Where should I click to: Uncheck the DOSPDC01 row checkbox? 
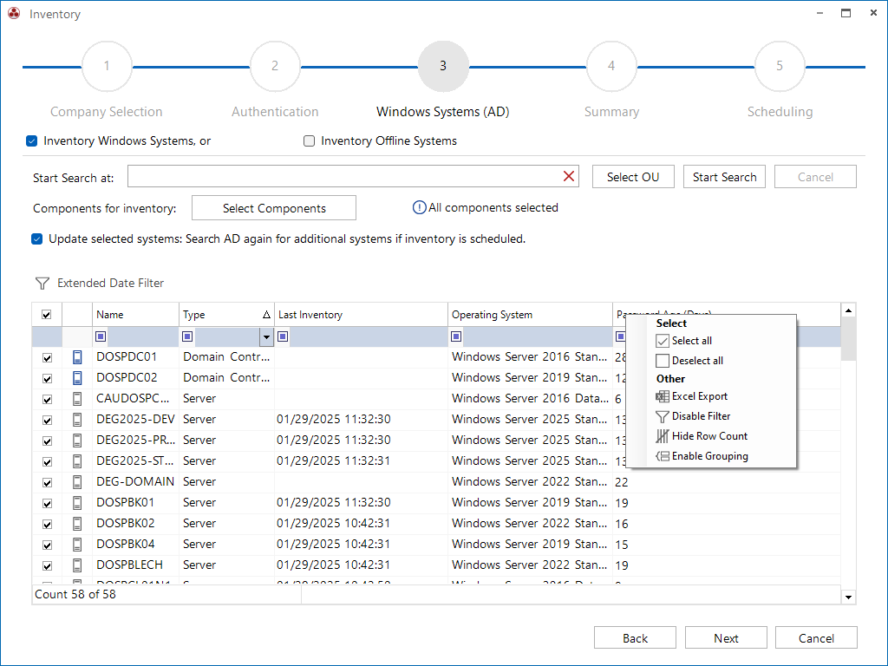(x=47, y=358)
